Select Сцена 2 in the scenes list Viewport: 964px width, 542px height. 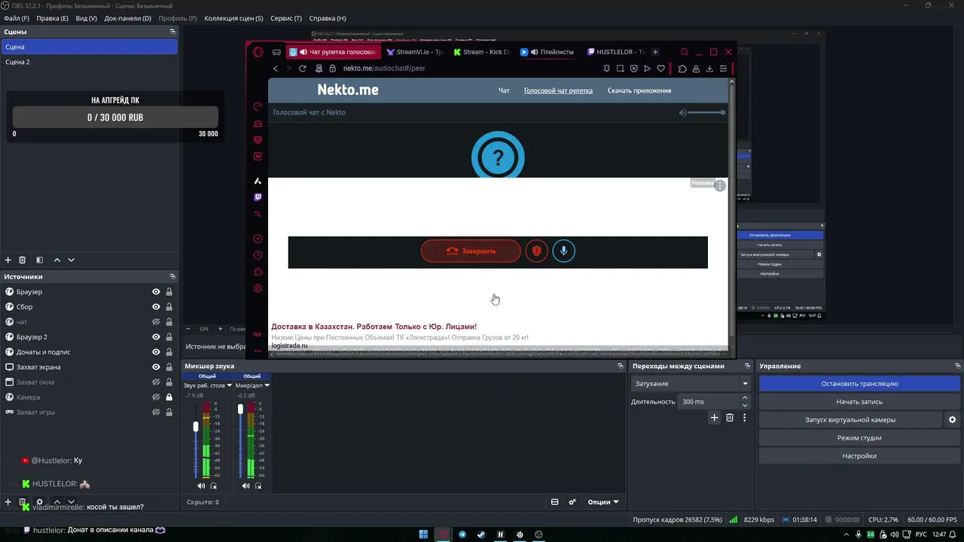pyautogui.click(x=89, y=62)
